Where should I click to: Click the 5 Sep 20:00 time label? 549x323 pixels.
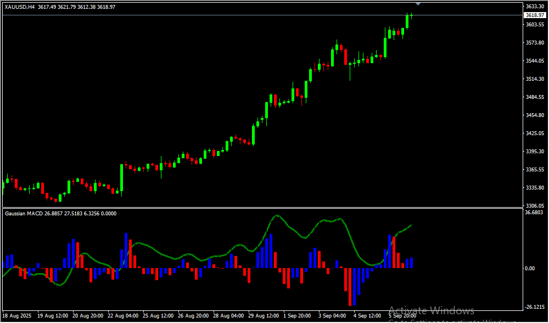(402, 316)
